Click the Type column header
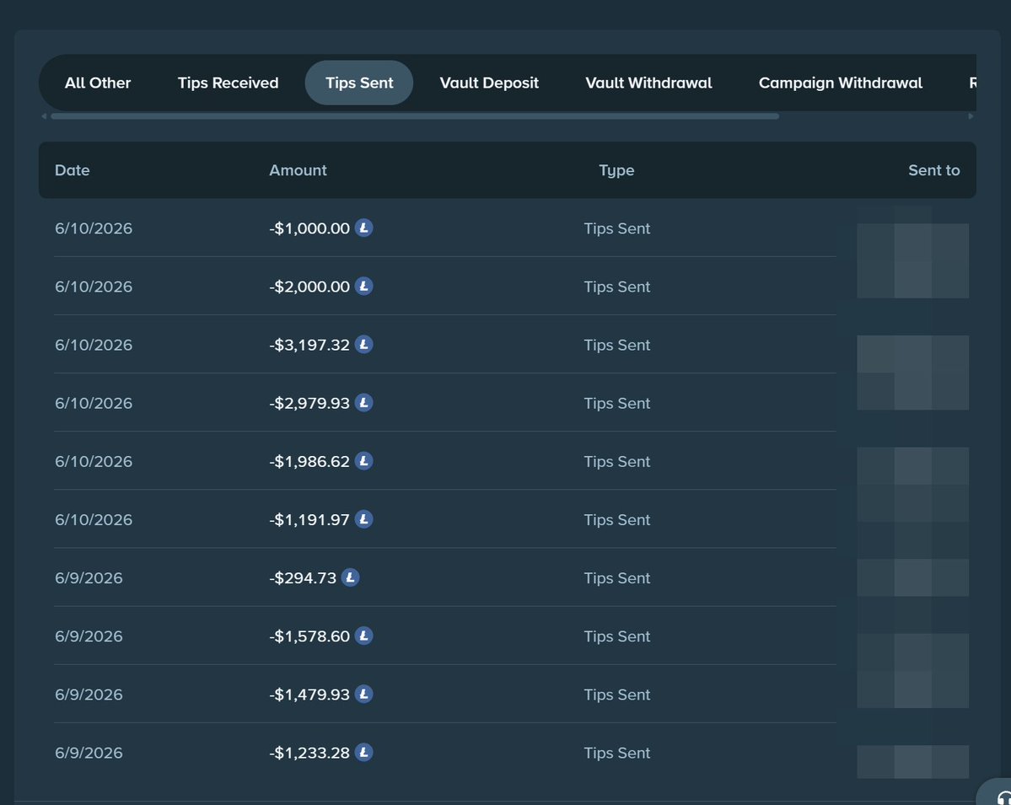Viewport: 1011px width, 805px height. tap(616, 171)
